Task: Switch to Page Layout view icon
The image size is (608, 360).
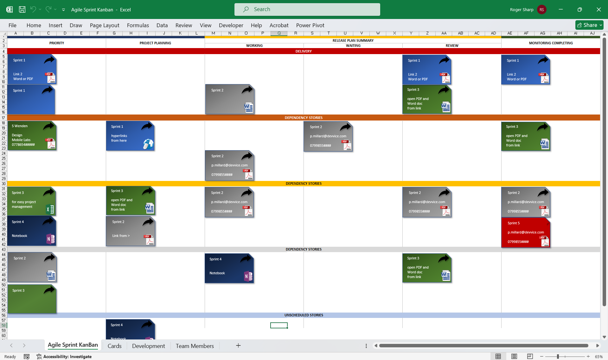Action: [x=514, y=357]
